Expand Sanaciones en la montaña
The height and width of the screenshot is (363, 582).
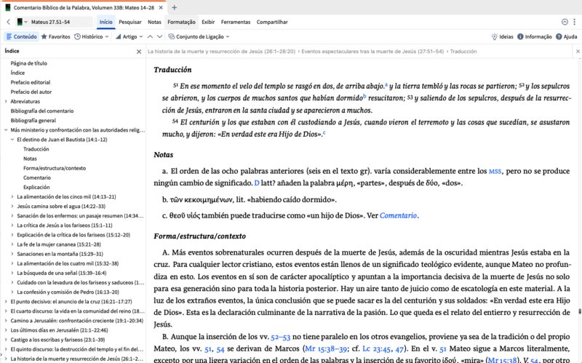pyautogui.click(x=12, y=254)
